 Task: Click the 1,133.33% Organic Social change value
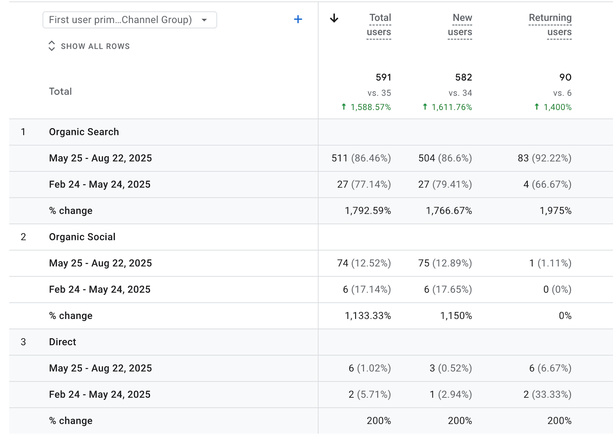pos(368,316)
